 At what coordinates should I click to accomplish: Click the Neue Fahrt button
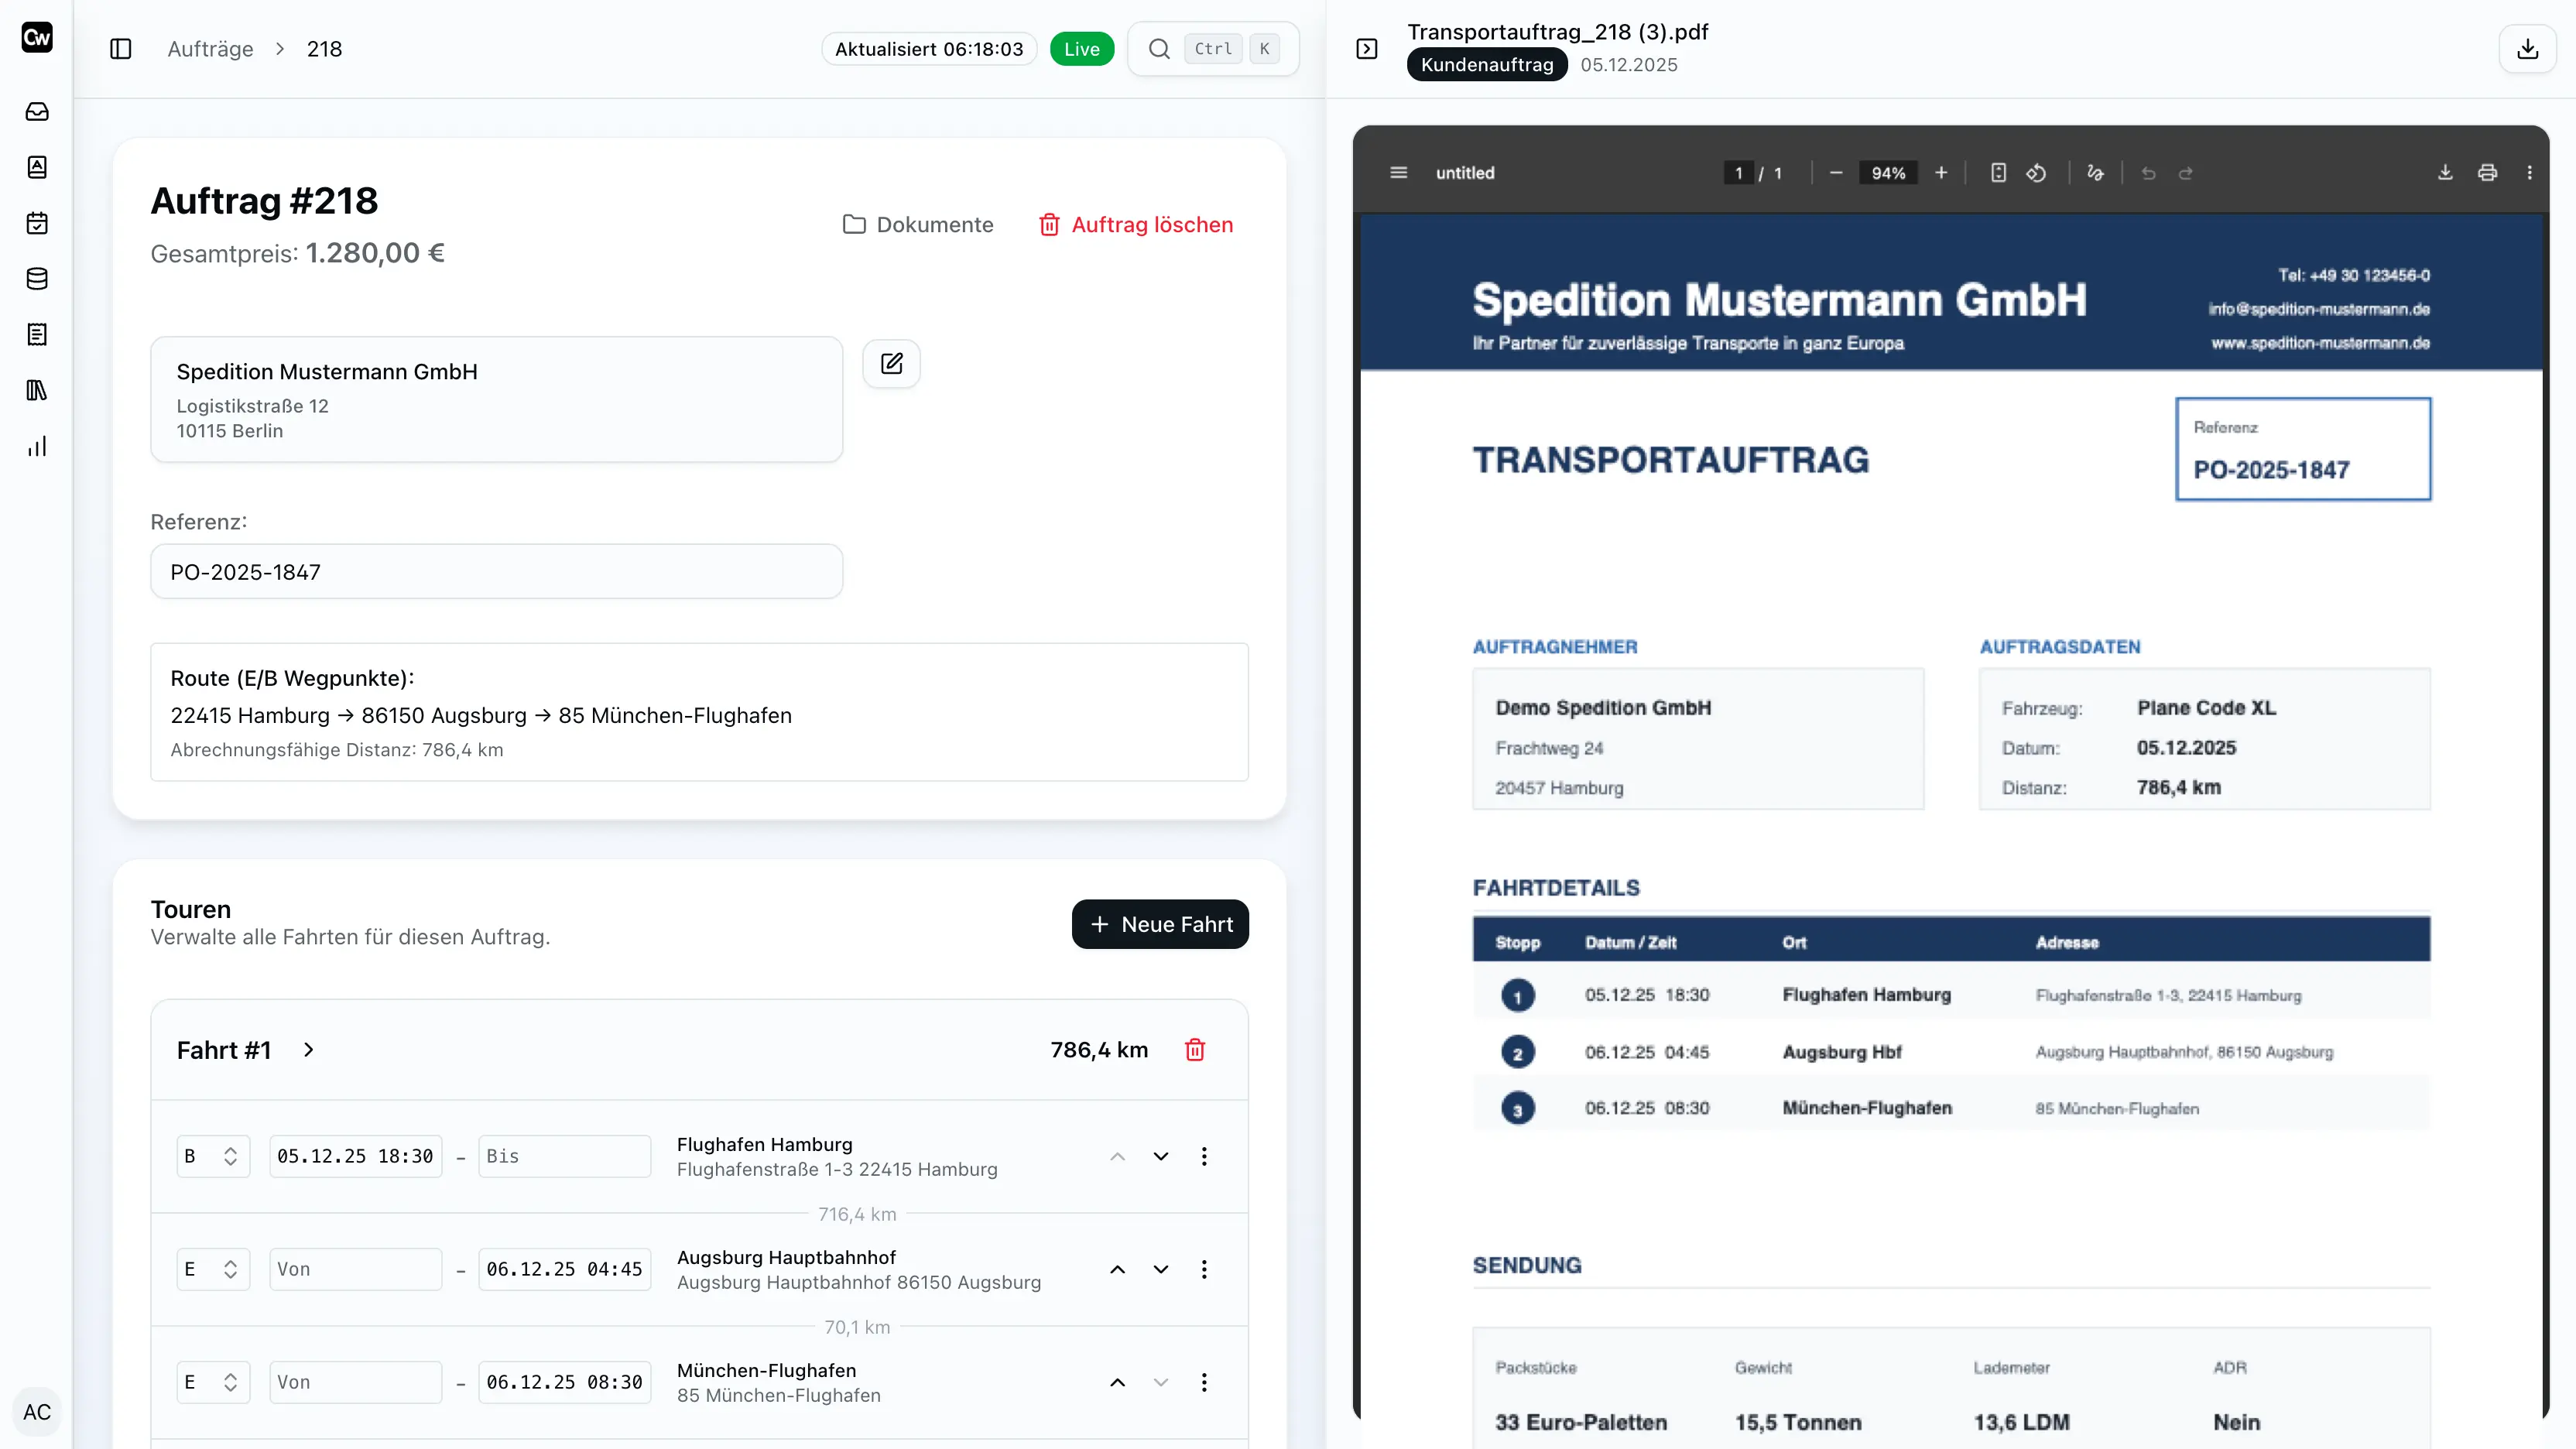1159,924
